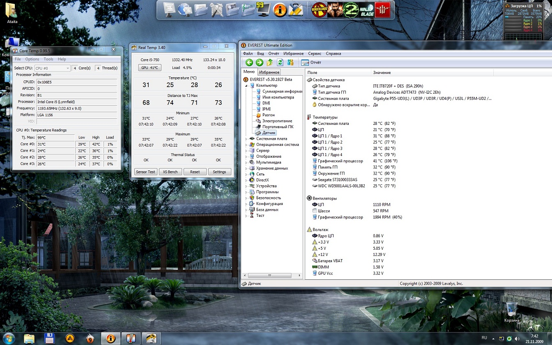Screen dimensions: 552x345
Task: Open the computer monitor icon at dock's start
Action: (x=170, y=9)
